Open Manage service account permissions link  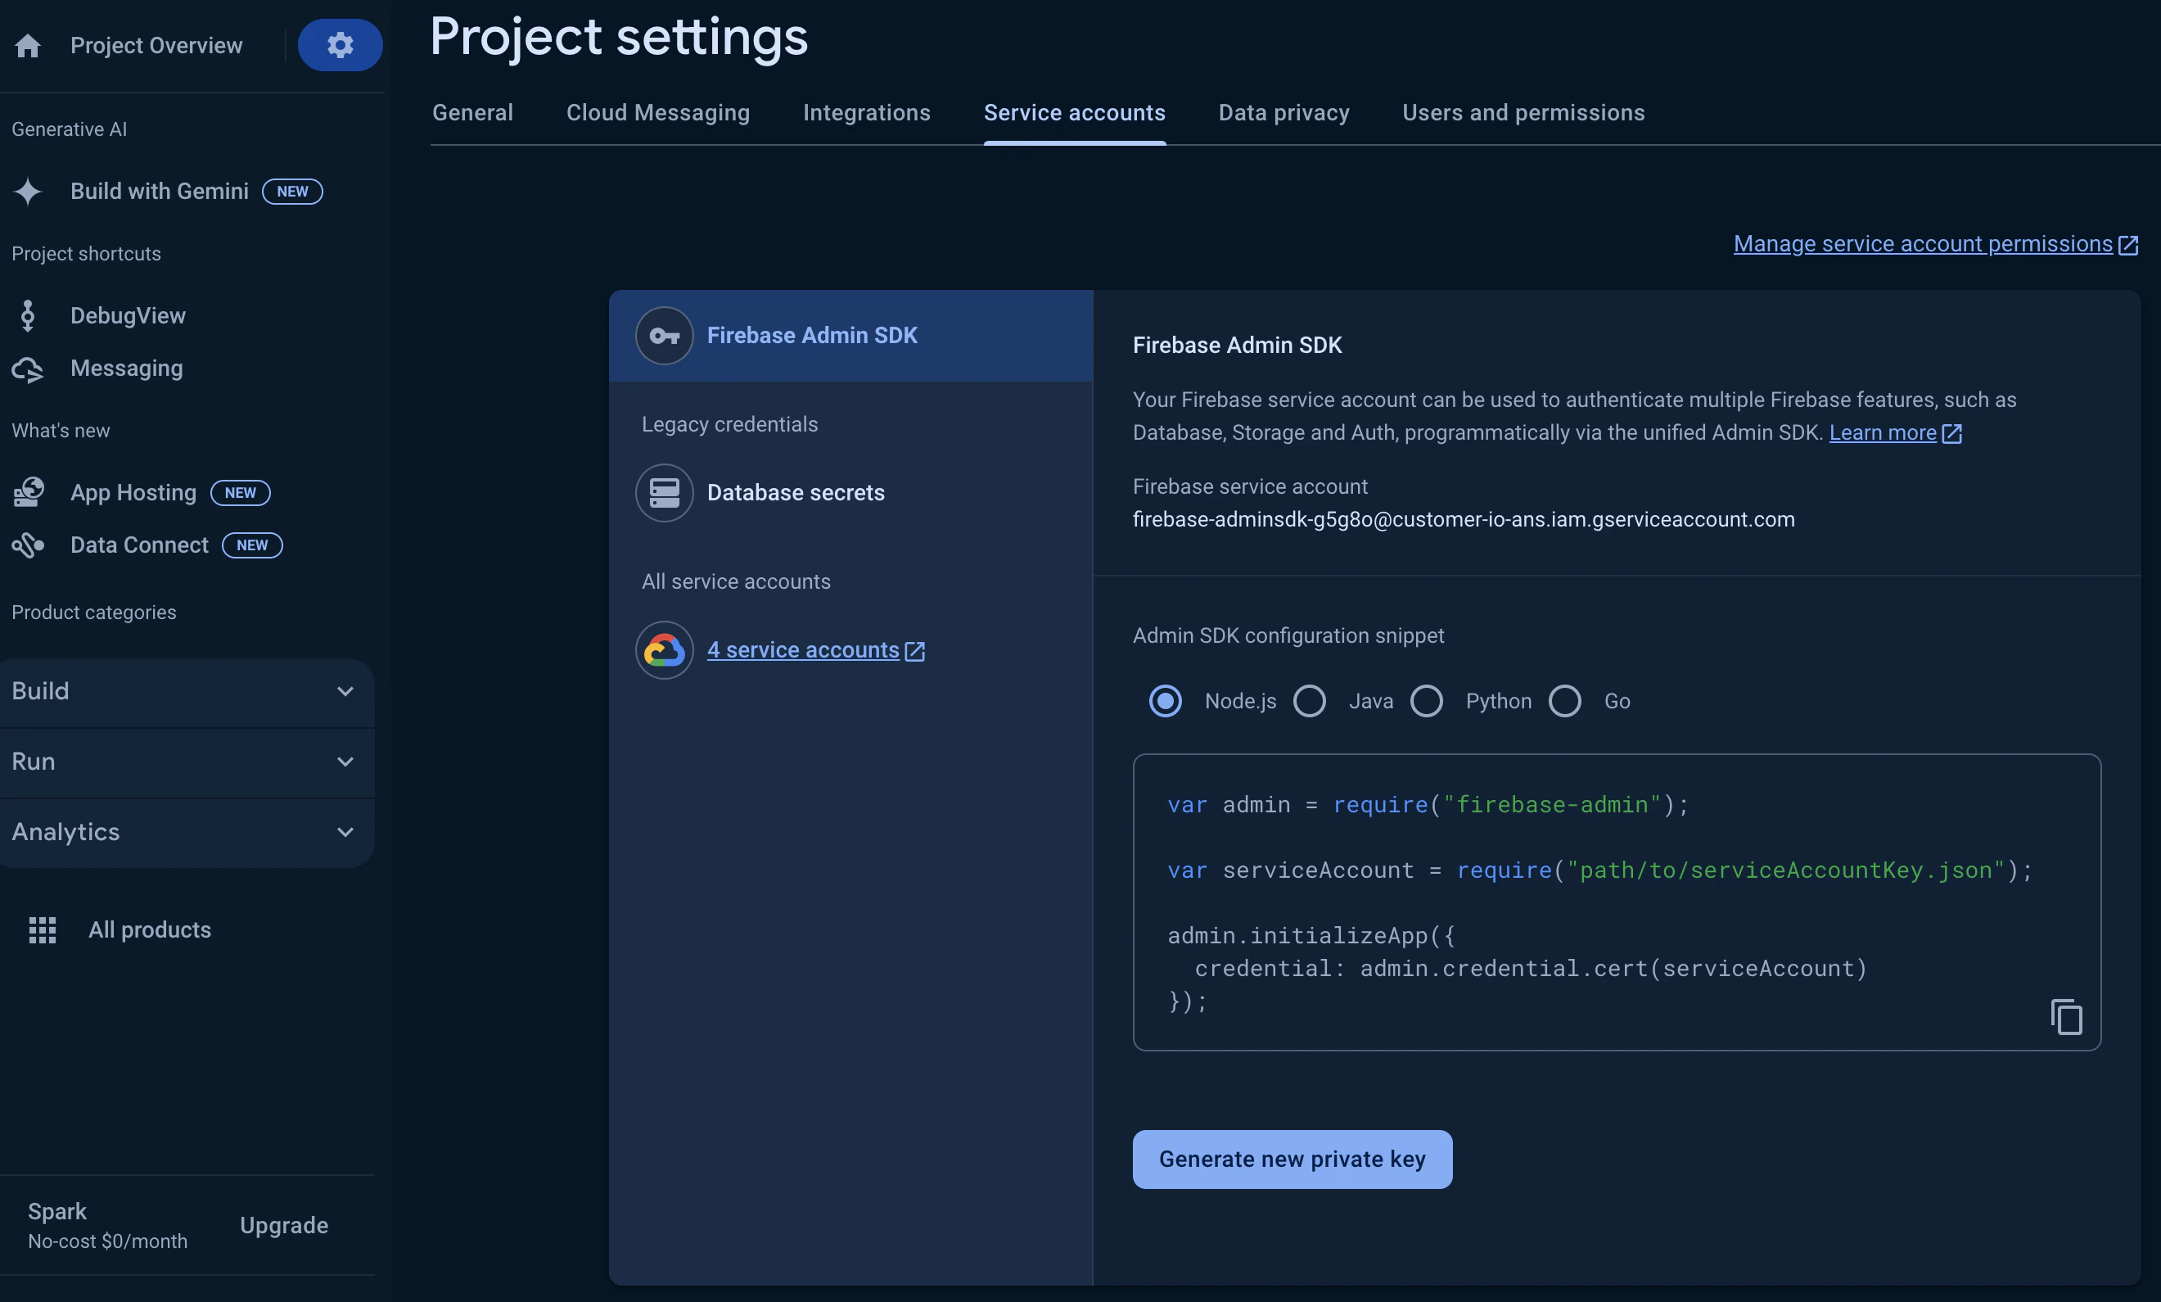click(1923, 244)
